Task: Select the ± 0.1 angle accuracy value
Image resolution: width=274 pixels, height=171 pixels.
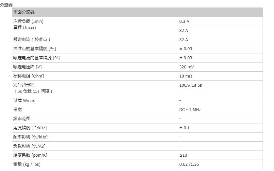Action: (x=184, y=128)
